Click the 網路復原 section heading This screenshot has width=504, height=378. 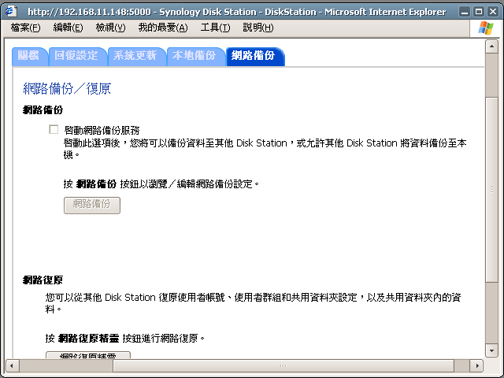[43, 280]
